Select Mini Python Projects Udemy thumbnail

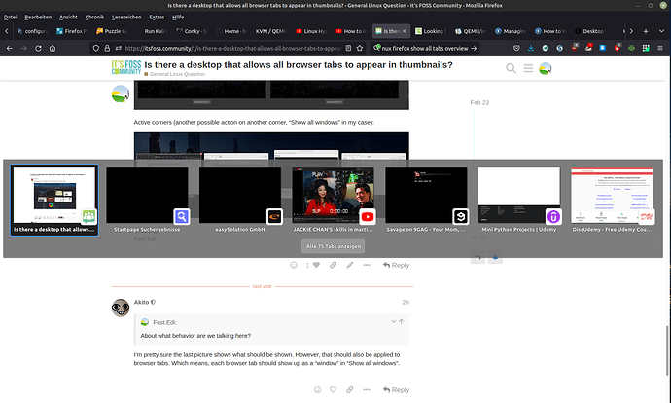click(519, 200)
